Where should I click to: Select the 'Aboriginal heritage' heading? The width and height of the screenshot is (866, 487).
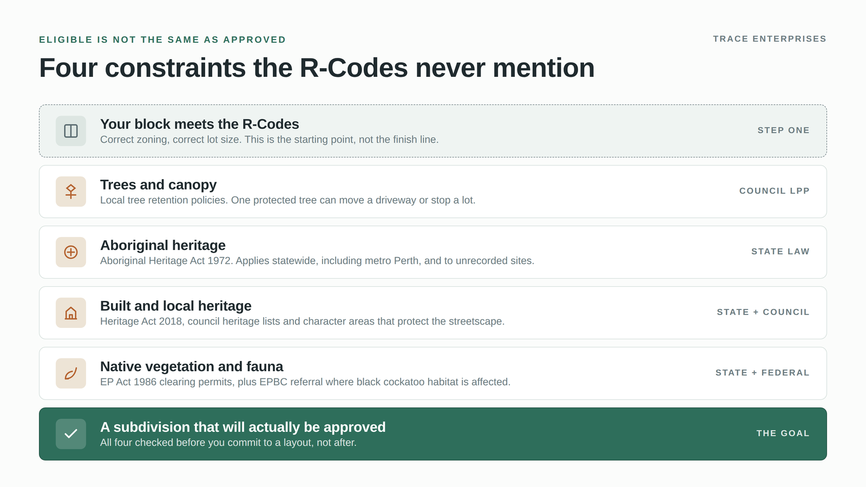[x=163, y=245]
